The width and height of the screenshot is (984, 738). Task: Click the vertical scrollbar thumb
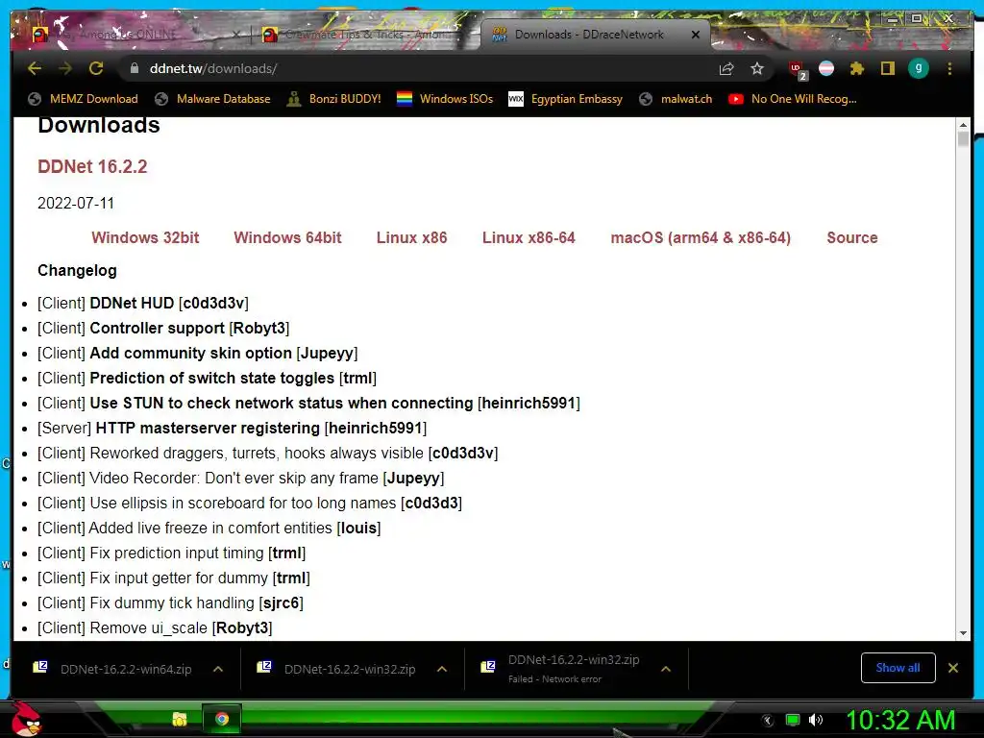click(963, 138)
